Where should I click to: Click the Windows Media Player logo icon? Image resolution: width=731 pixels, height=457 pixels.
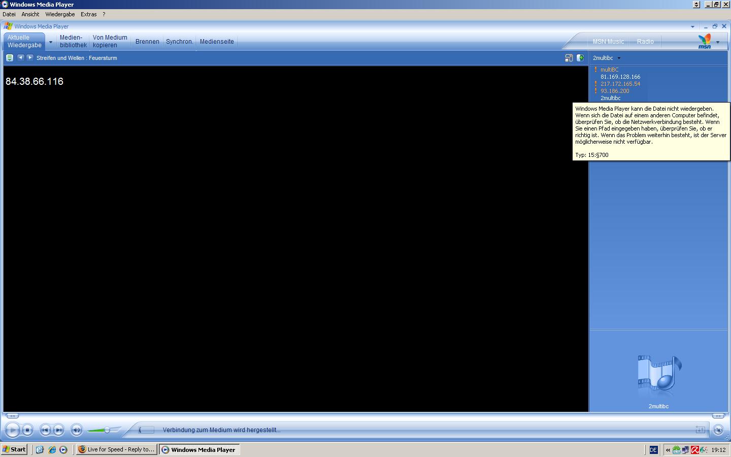coord(8,26)
